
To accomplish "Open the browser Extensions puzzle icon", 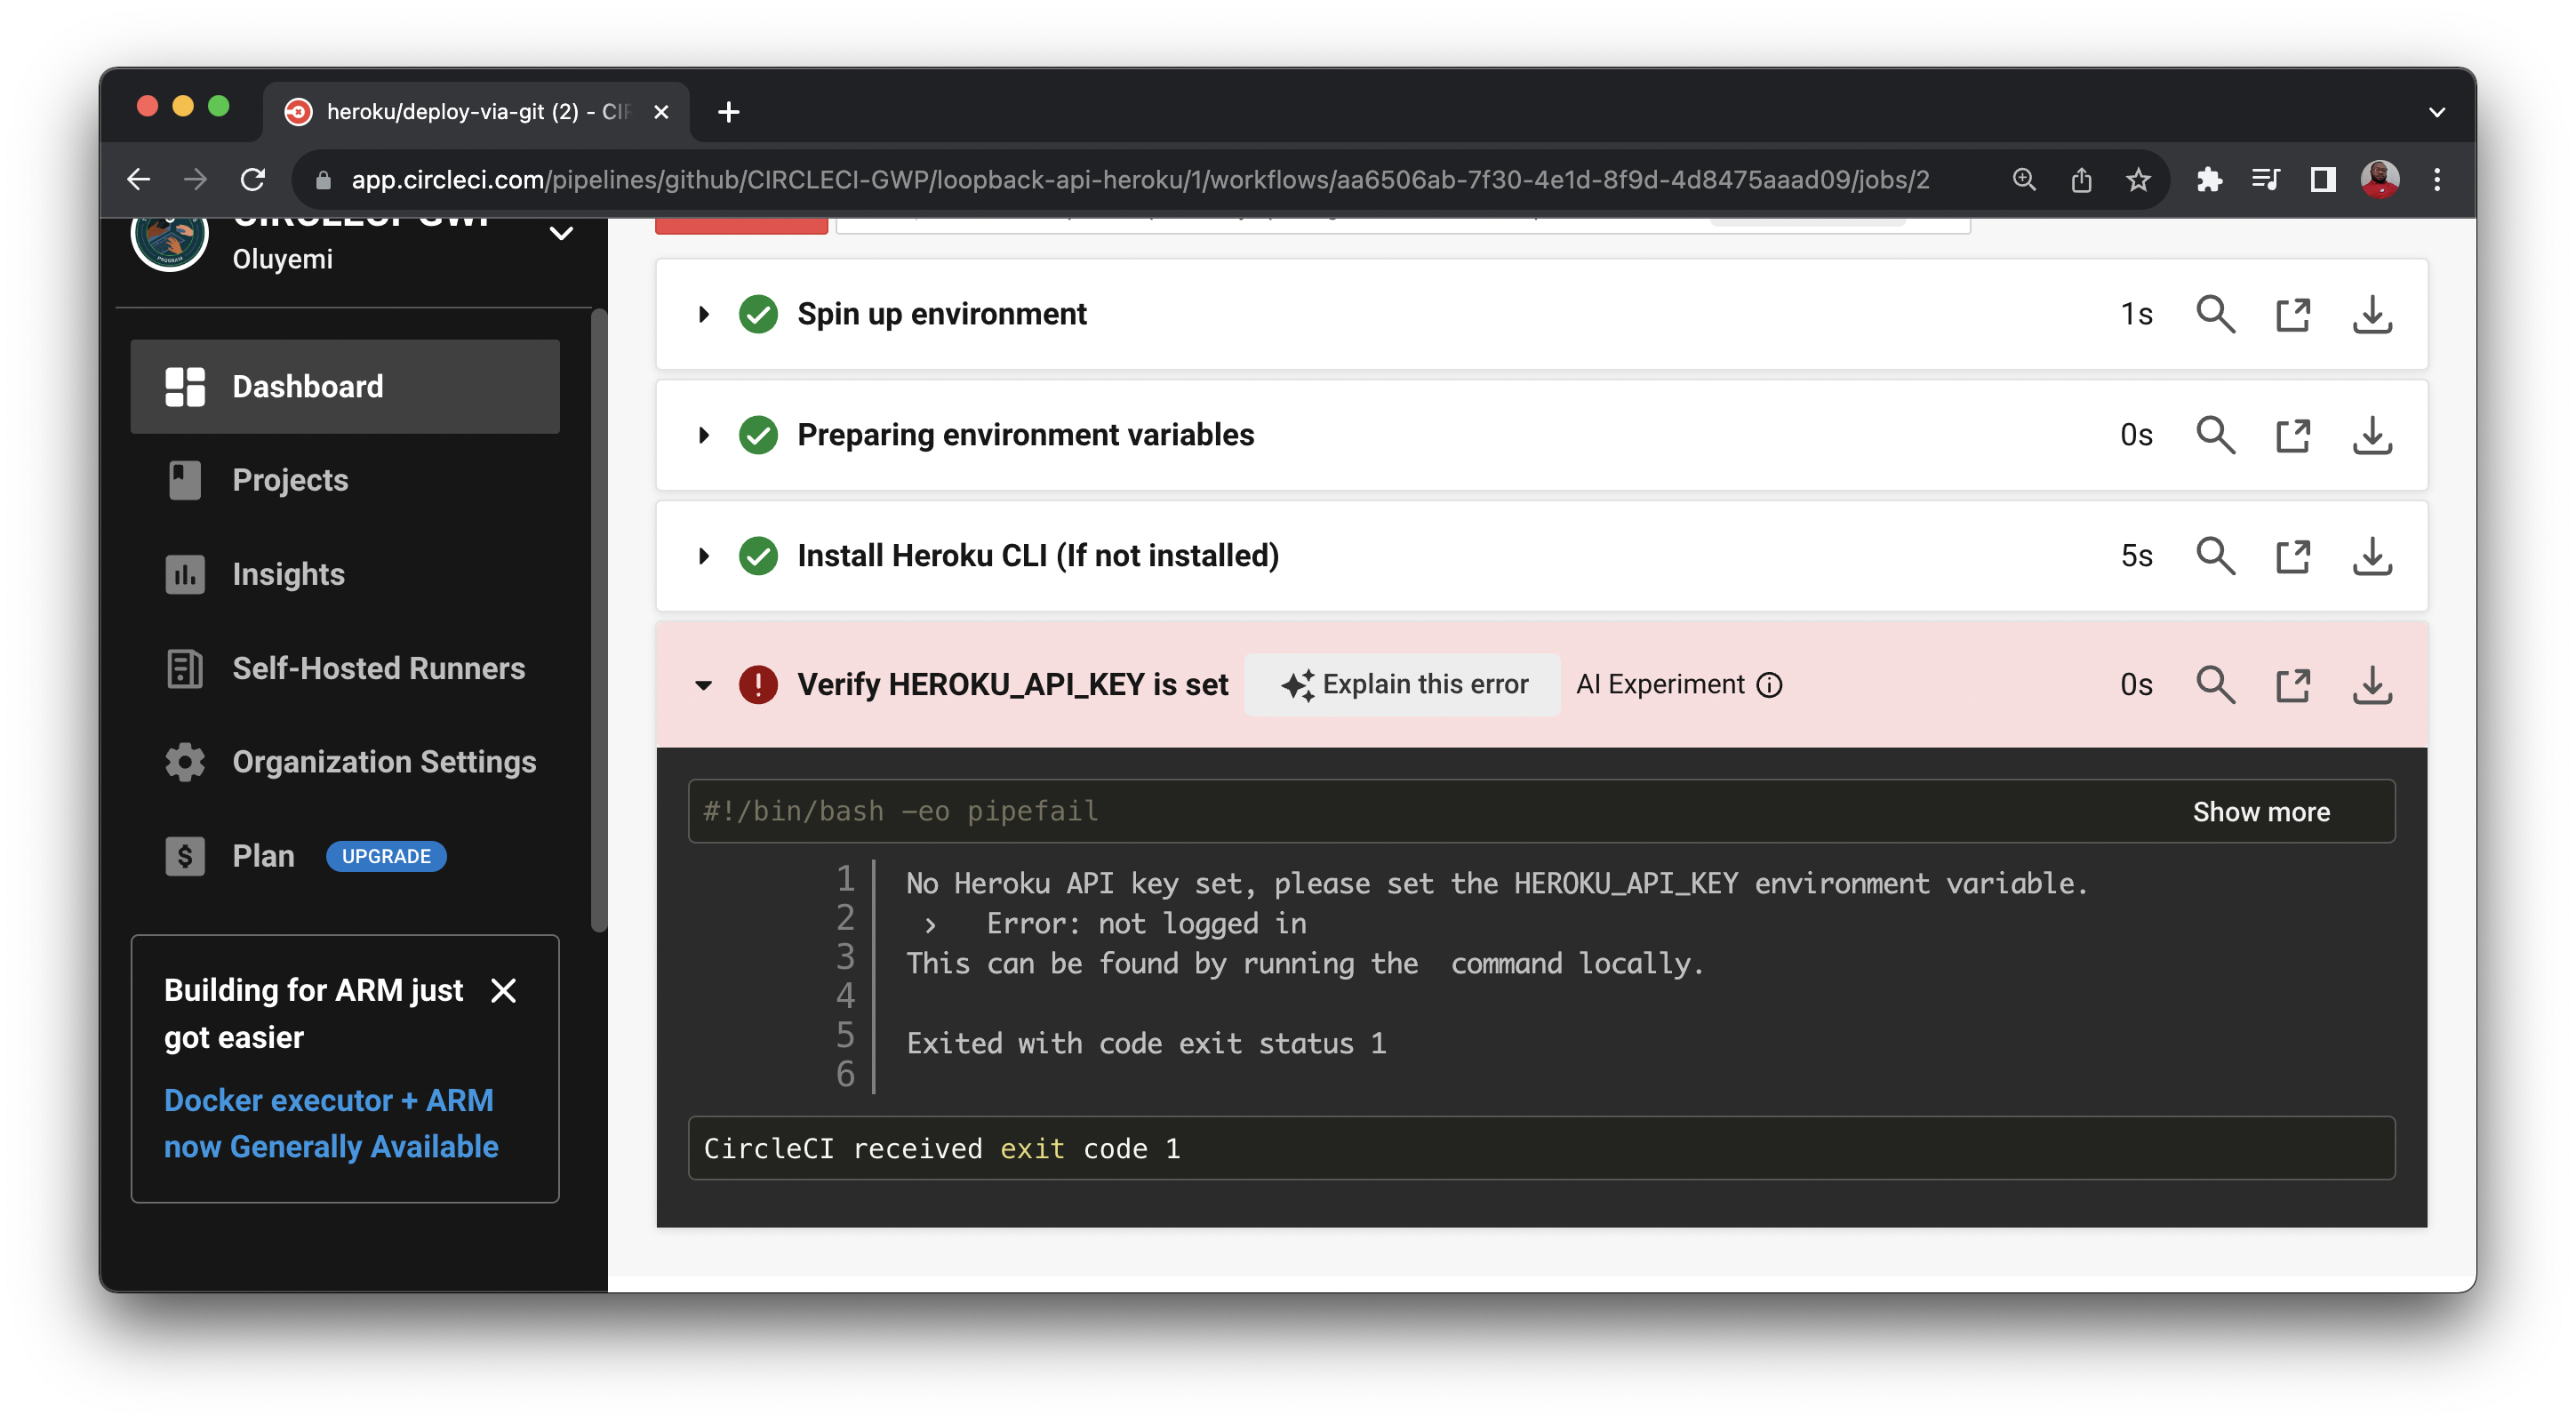I will click(x=2209, y=180).
